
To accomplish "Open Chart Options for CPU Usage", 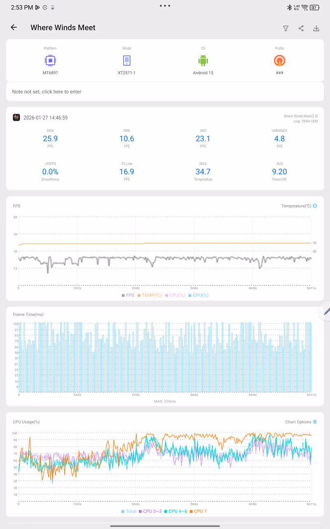I will click(301, 422).
